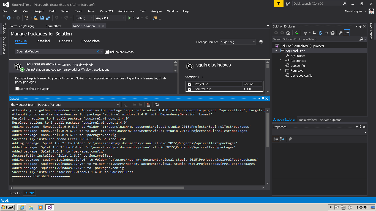Image resolution: width=376 pixels, height=211 pixels.
Task: Start debugging with the green Start arrow
Action: [x=129, y=18]
